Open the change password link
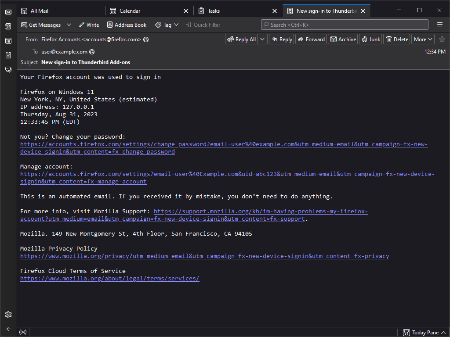The image size is (450, 337). pos(224,148)
